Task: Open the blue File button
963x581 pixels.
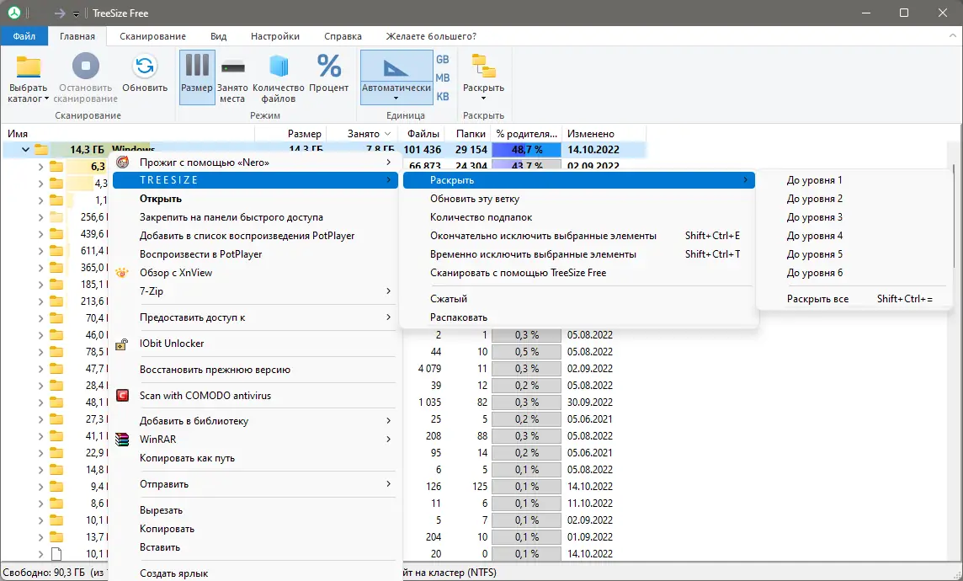Action: point(24,36)
